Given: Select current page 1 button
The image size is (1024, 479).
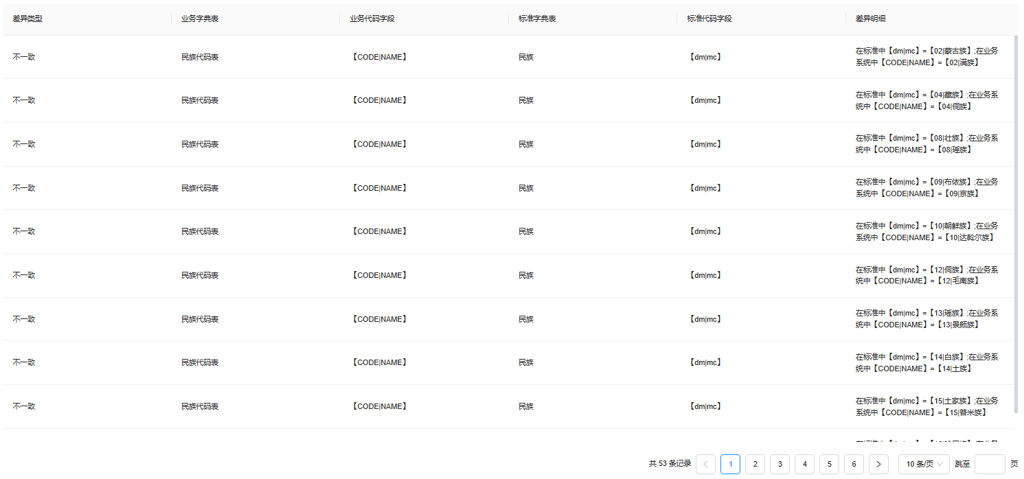Looking at the screenshot, I should (730, 465).
